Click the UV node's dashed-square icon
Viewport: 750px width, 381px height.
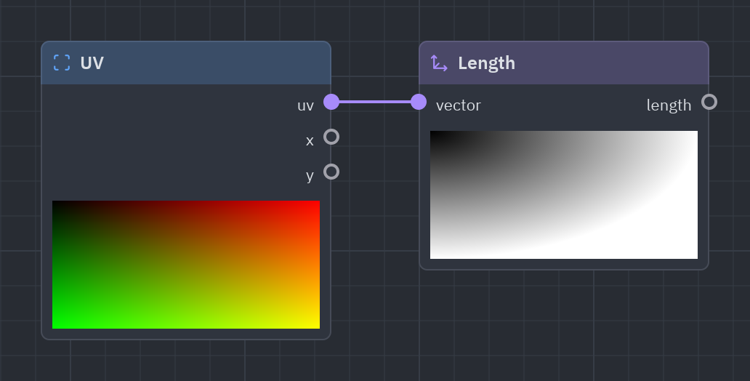(62, 63)
